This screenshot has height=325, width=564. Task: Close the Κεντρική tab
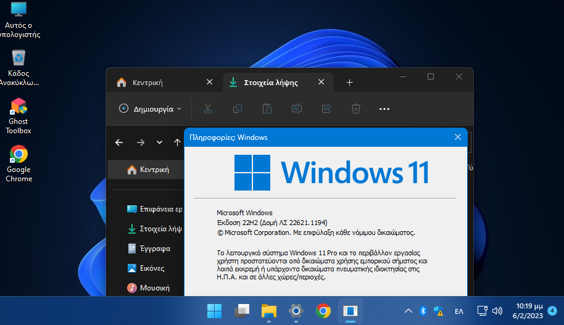[x=209, y=82]
